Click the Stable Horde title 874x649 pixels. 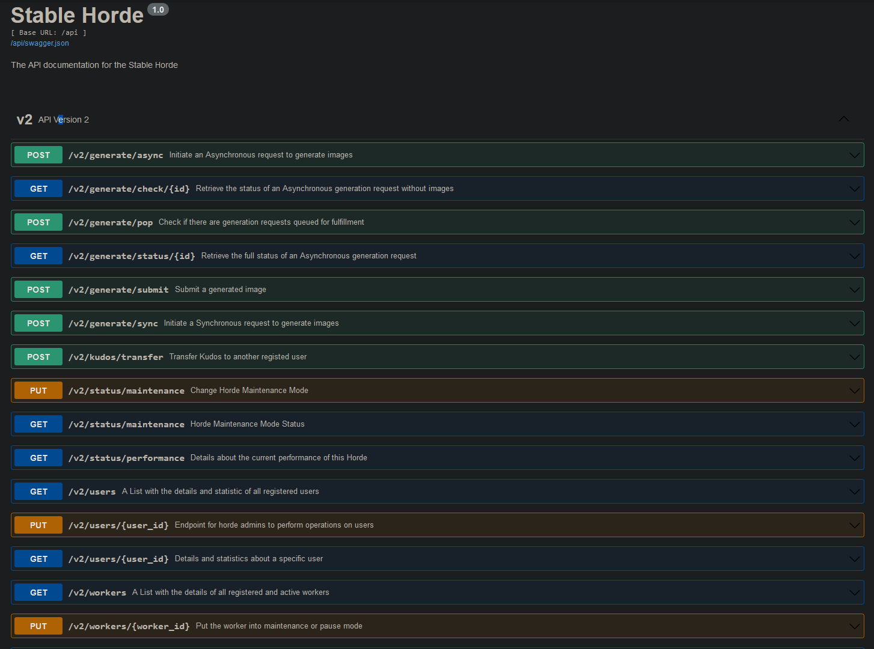coord(77,15)
